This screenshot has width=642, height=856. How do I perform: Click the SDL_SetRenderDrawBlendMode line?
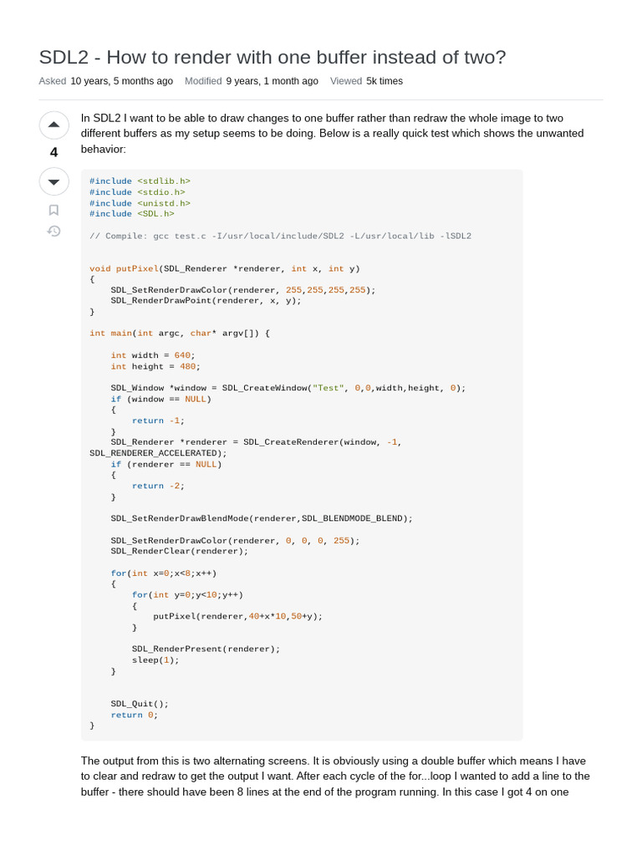pos(262,518)
